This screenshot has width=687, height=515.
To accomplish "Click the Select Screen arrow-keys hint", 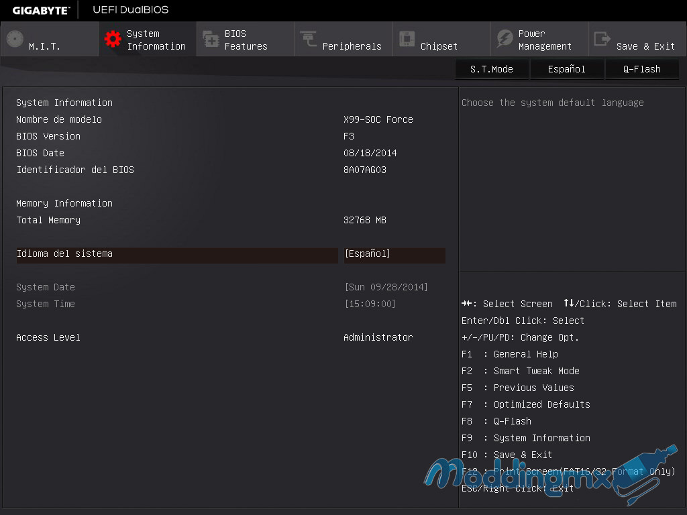I will coord(507,304).
